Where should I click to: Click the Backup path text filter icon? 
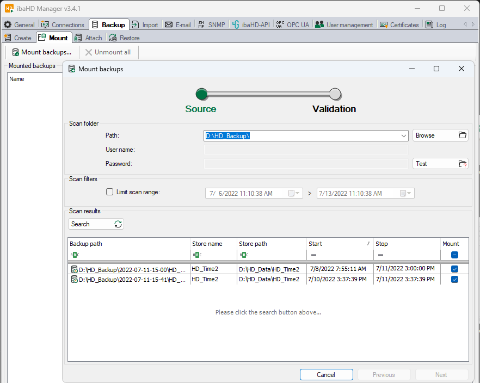tap(75, 255)
